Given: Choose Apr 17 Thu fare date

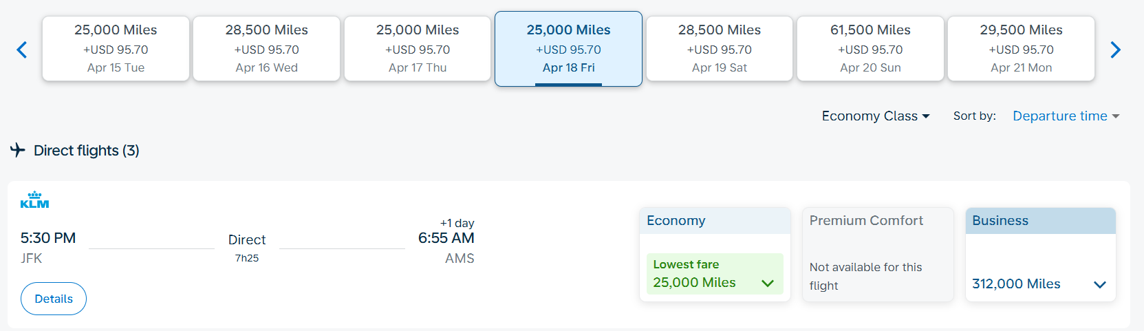Looking at the screenshot, I should tap(418, 49).
